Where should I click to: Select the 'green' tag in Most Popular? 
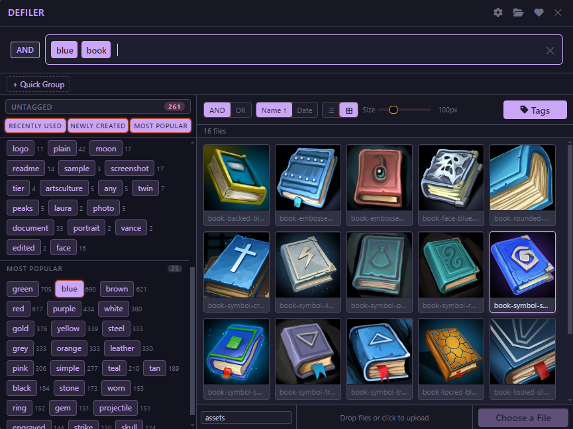click(x=23, y=288)
